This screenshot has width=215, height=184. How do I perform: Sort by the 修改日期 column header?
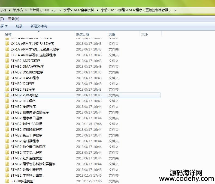[x=83, y=34]
